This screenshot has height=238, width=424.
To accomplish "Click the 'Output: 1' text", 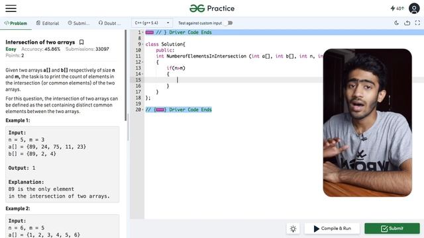I will pos(22,168).
